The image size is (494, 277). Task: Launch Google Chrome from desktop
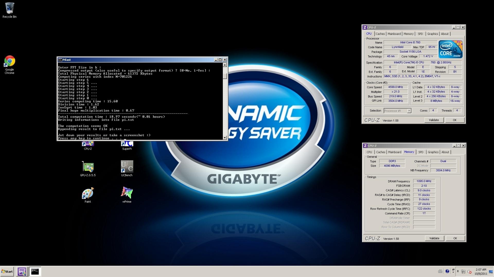tap(10, 65)
